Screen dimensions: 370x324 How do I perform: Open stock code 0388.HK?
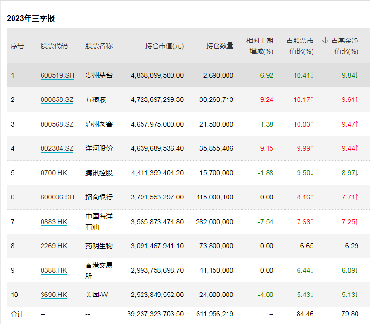pyautogui.click(x=54, y=270)
